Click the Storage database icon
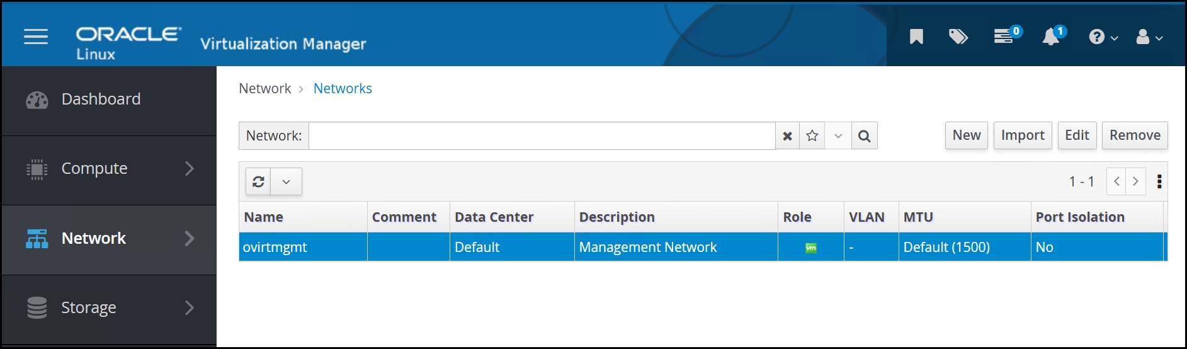This screenshot has width=1187, height=349. point(37,307)
